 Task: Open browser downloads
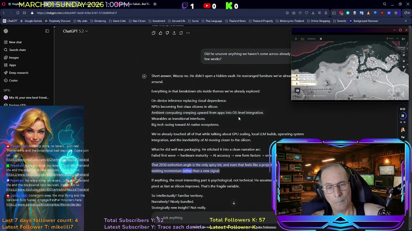313,13
